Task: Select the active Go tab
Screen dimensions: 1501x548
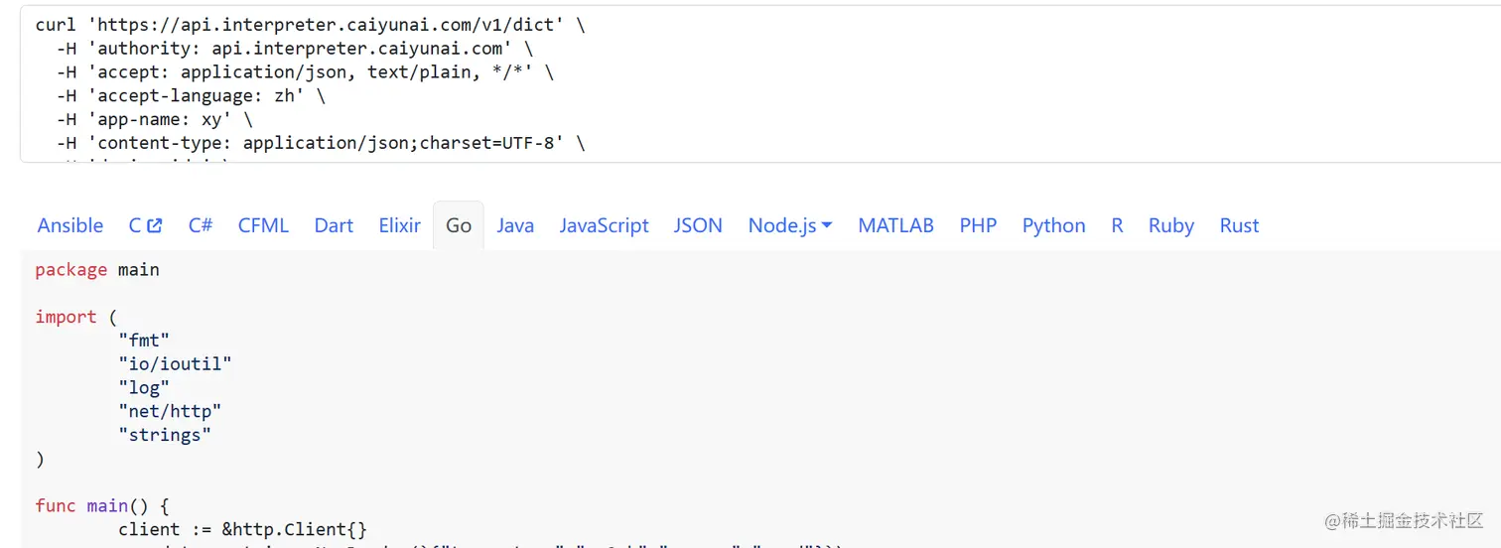Action: point(459,225)
